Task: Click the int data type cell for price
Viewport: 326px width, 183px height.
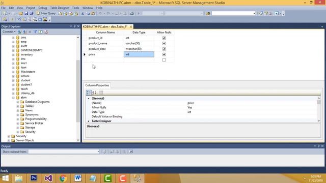Action: pos(139,54)
